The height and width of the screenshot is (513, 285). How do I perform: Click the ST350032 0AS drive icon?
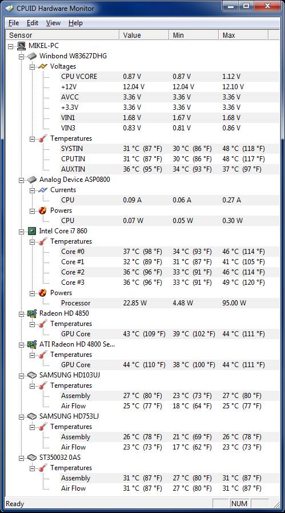tap(32, 458)
